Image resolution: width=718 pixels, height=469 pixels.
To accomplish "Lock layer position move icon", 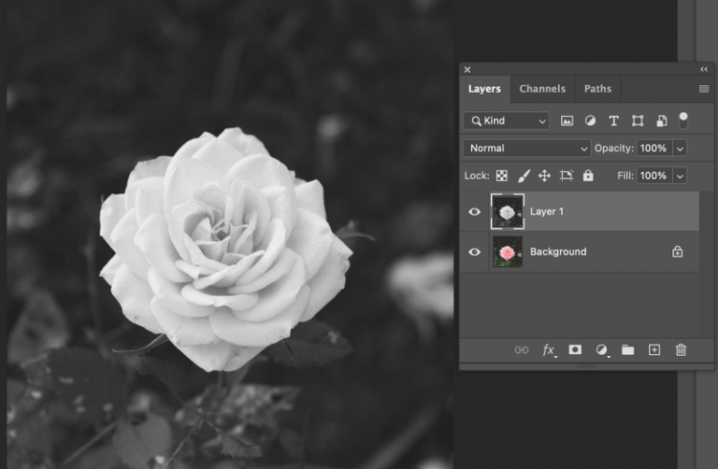I will (544, 176).
